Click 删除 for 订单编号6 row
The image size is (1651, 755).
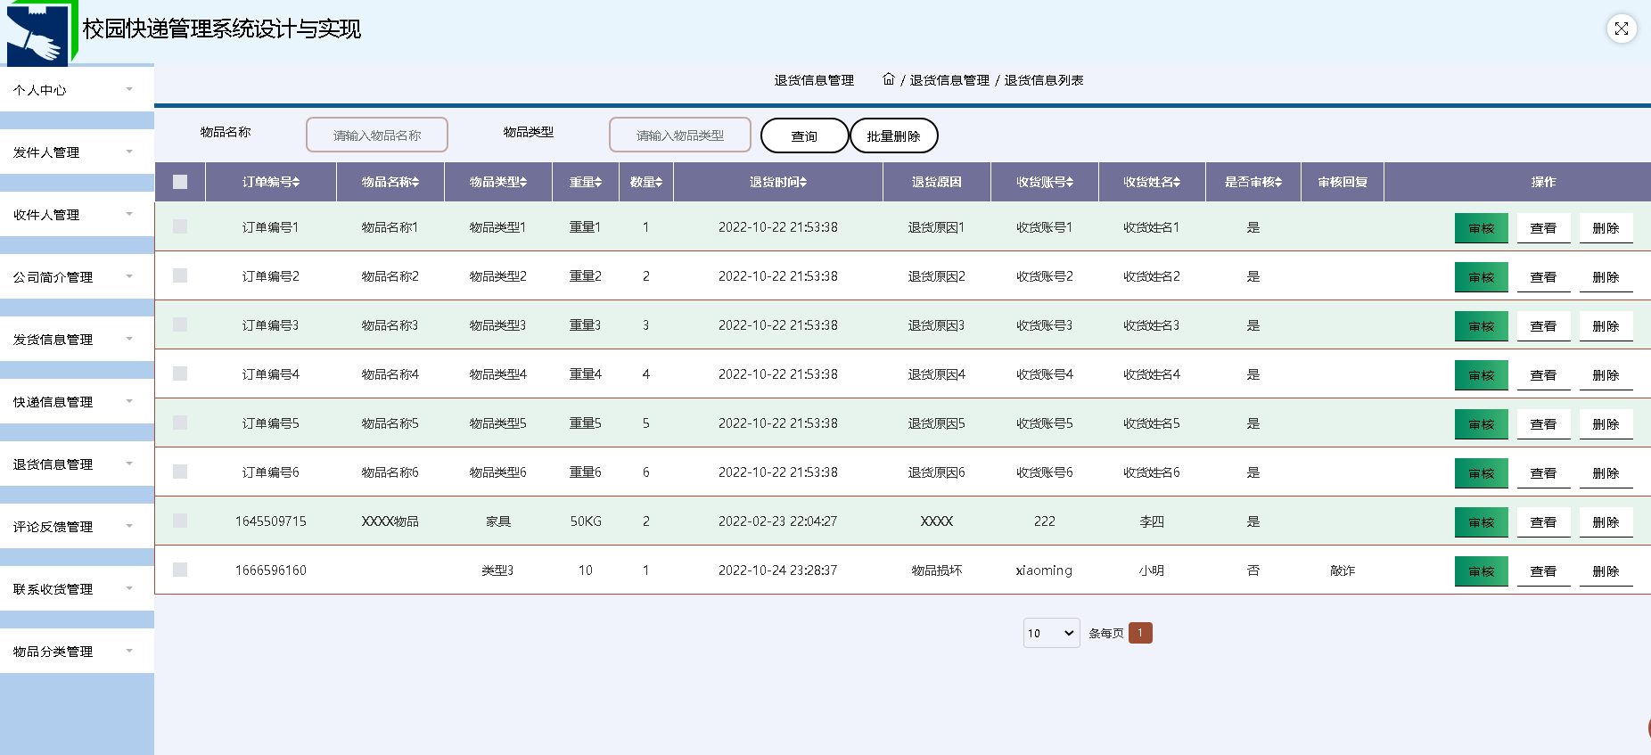pyautogui.click(x=1606, y=473)
